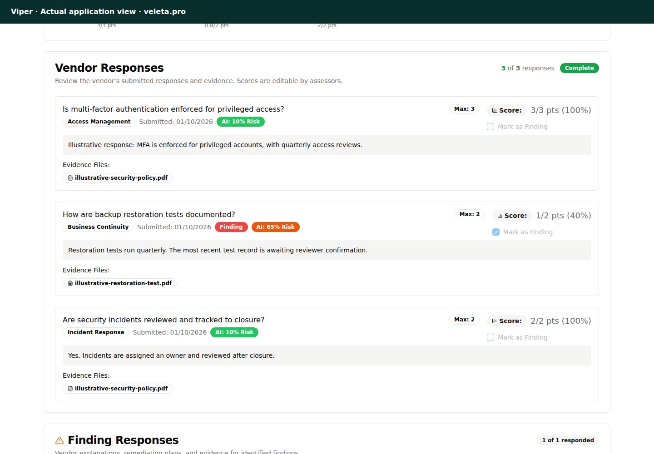Select the Business Continuity category tag
Viewport: 654px width, 454px height.
click(98, 227)
